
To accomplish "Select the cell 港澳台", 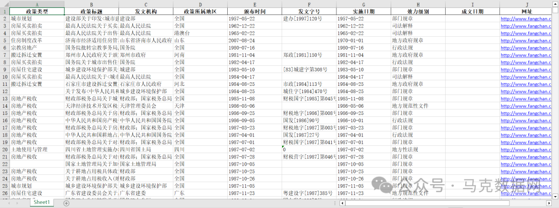I will coord(200,33).
